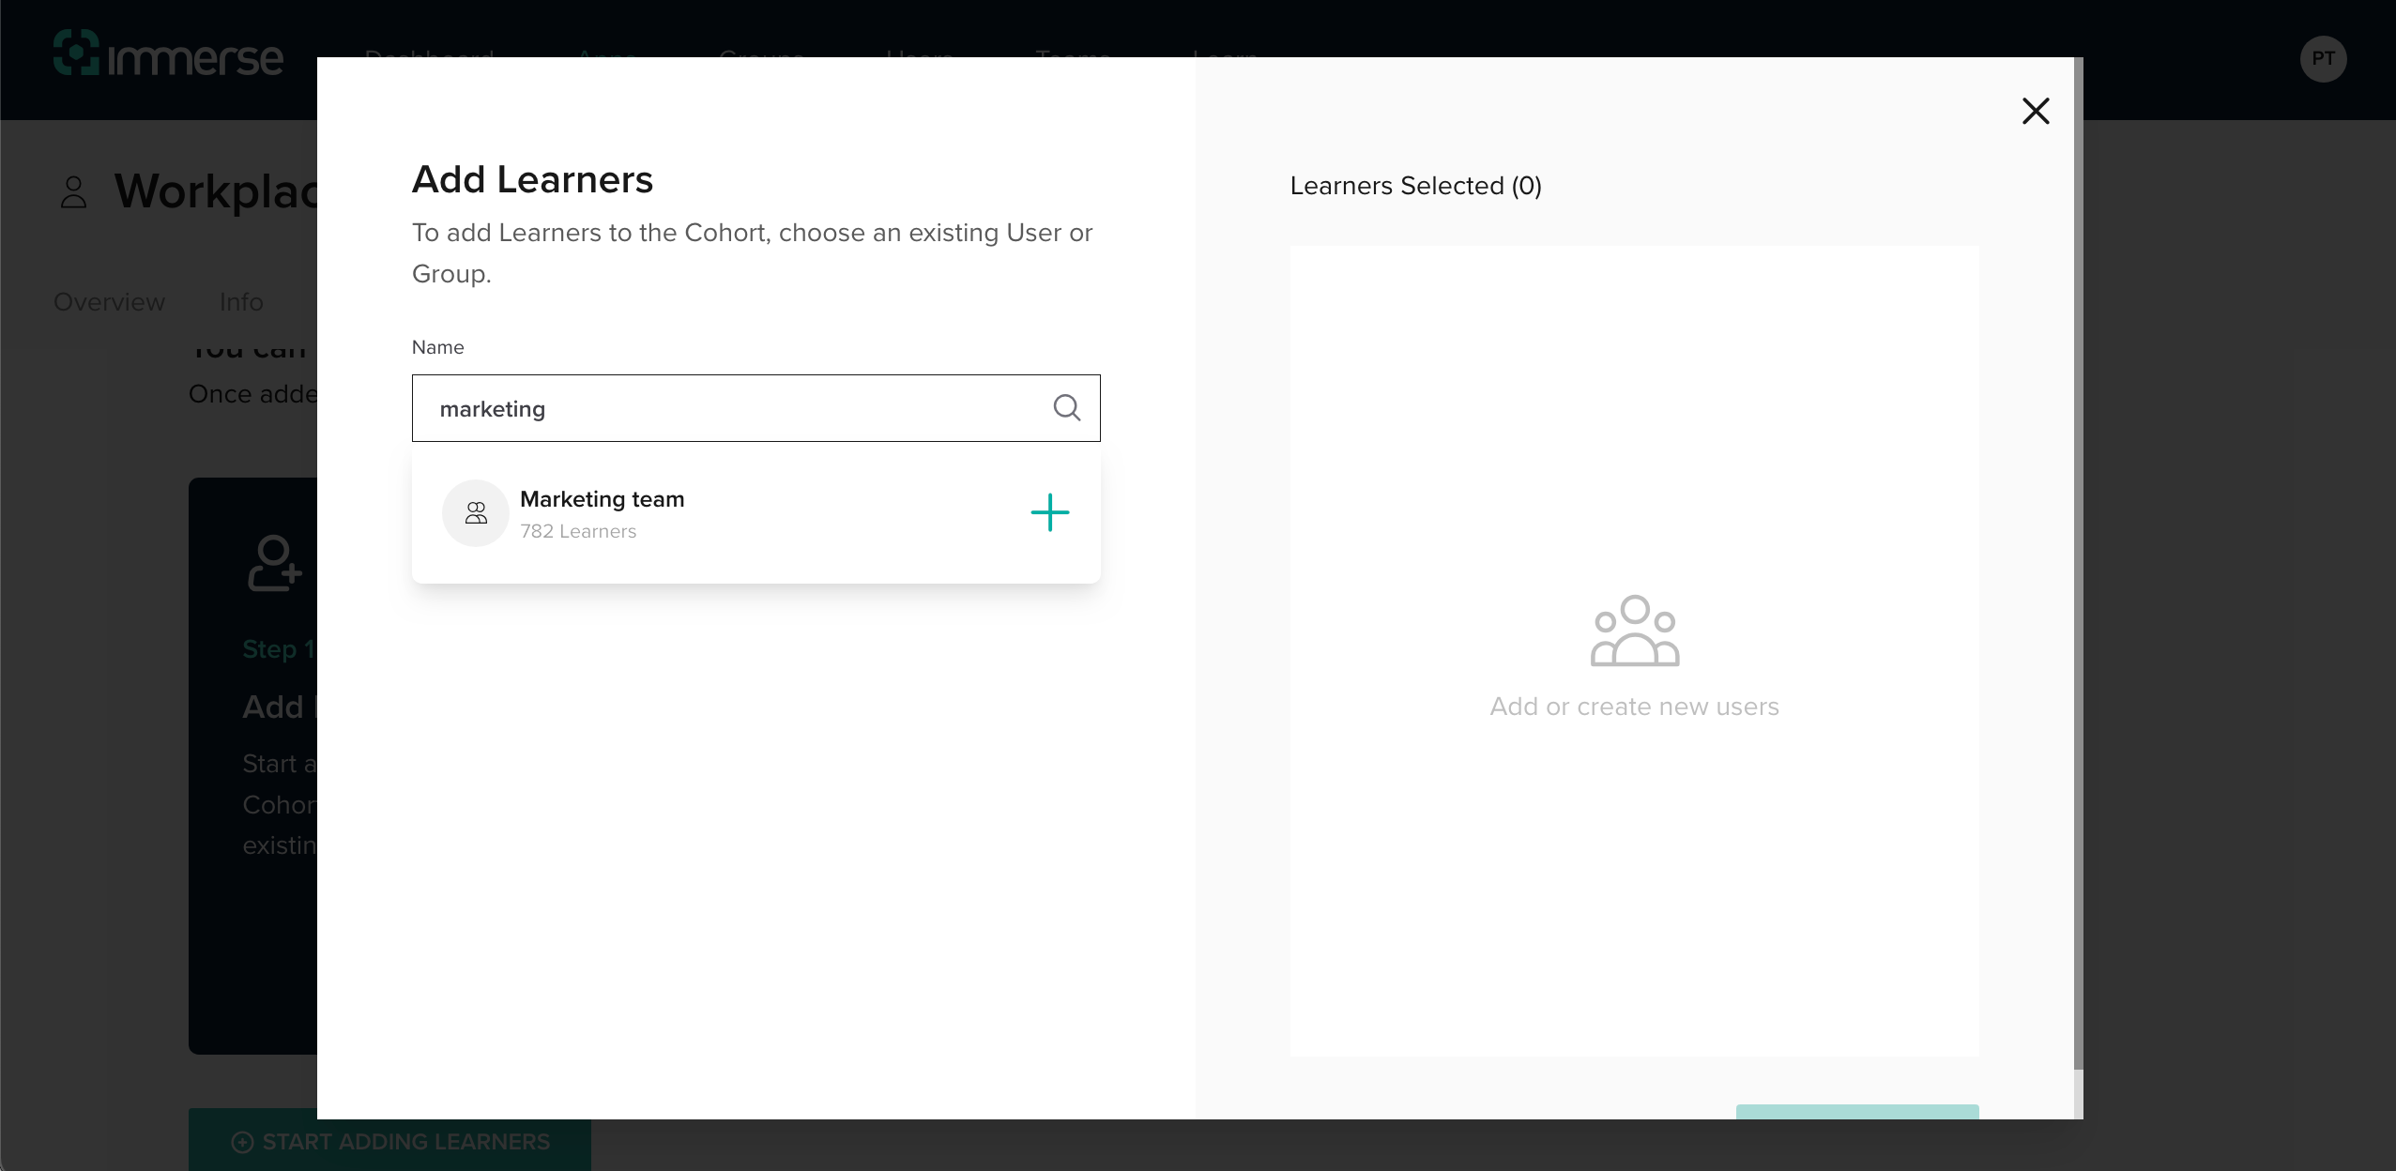
Task: Switch to the Overview tab
Action: click(x=109, y=302)
